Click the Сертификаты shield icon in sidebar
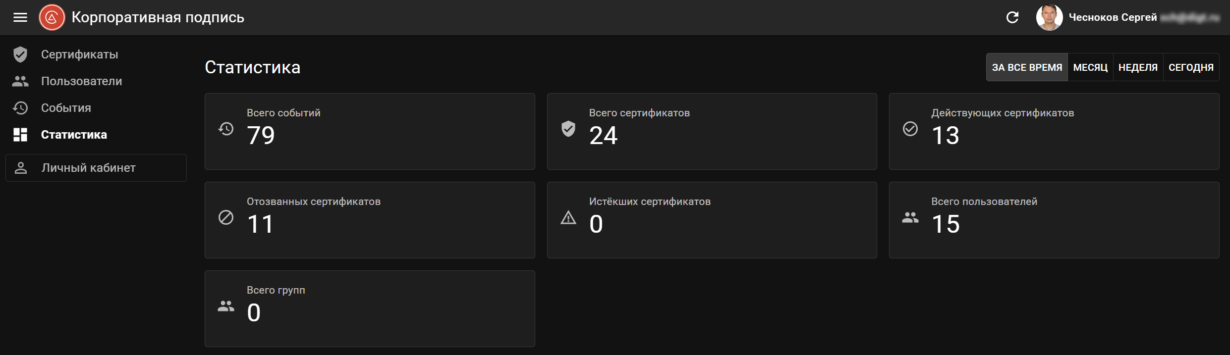Image resolution: width=1230 pixels, height=355 pixels. tap(20, 54)
